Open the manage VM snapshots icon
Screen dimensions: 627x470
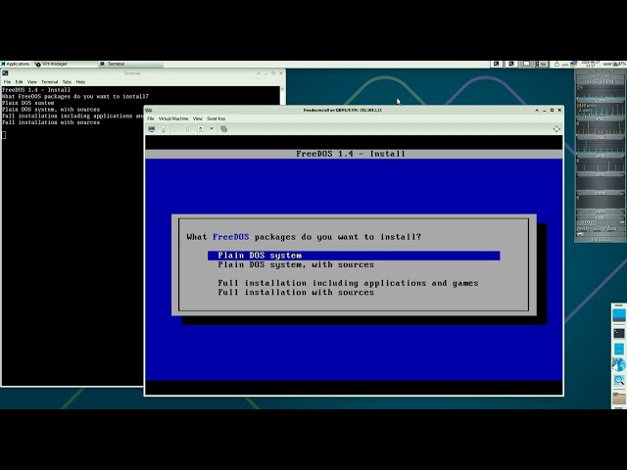pyautogui.click(x=224, y=129)
